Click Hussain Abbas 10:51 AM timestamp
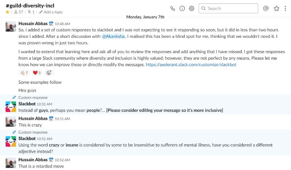The image size is (291, 170). [62, 119]
